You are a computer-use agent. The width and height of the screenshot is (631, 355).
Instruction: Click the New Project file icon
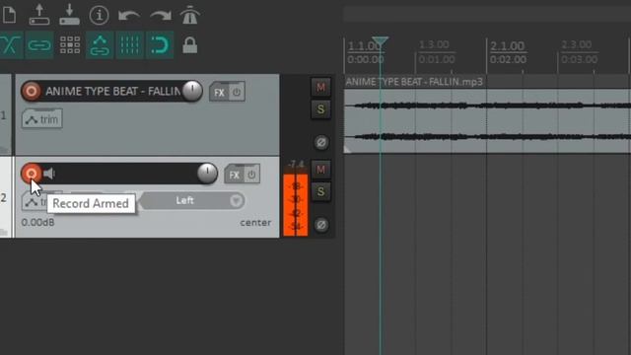[9, 16]
